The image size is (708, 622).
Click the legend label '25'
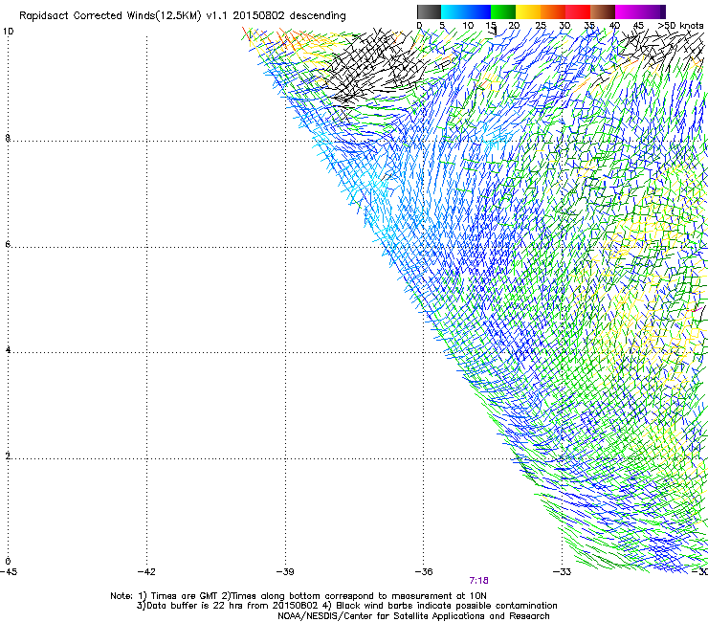pos(541,26)
